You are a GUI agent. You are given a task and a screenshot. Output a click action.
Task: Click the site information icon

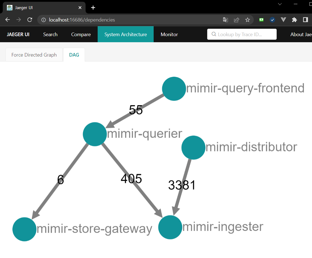[43, 20]
